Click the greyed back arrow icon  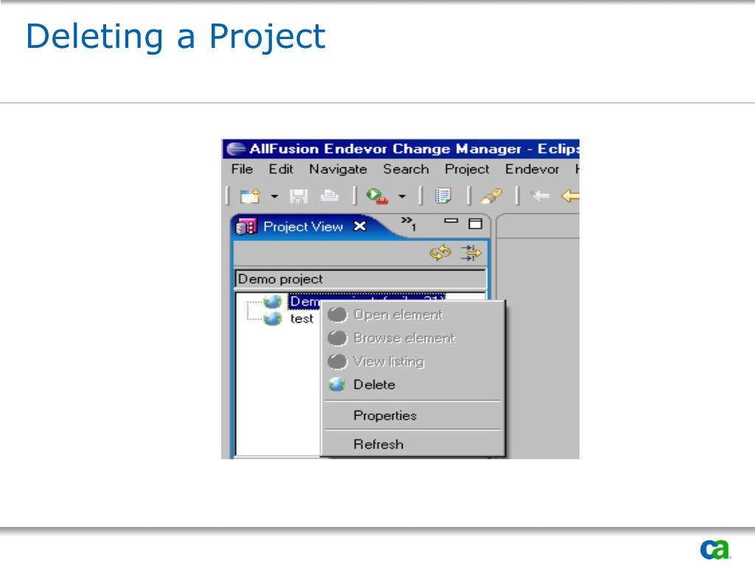(540, 196)
